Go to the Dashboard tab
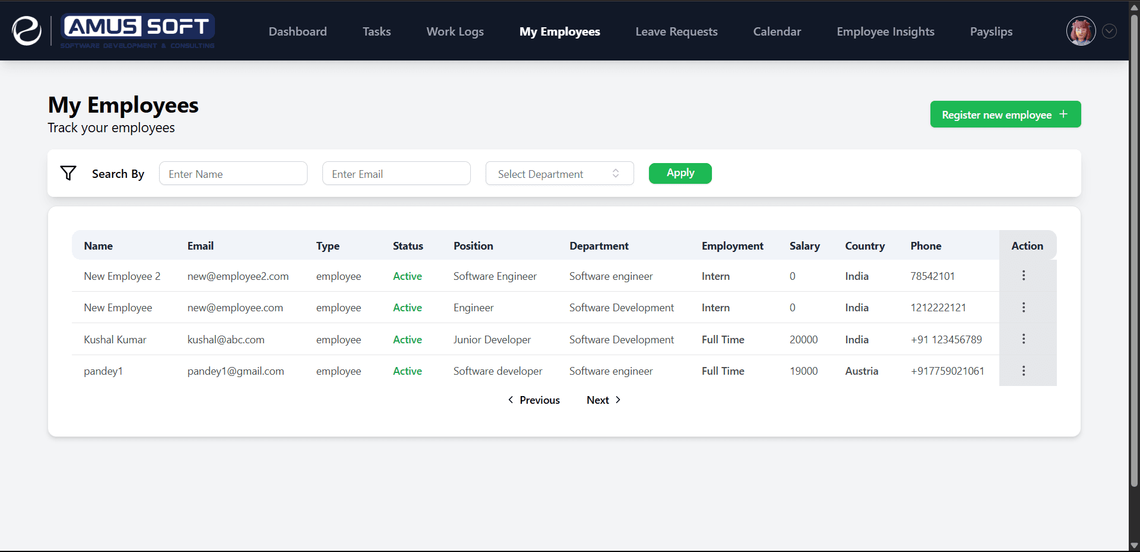This screenshot has height=552, width=1140. 297,31
